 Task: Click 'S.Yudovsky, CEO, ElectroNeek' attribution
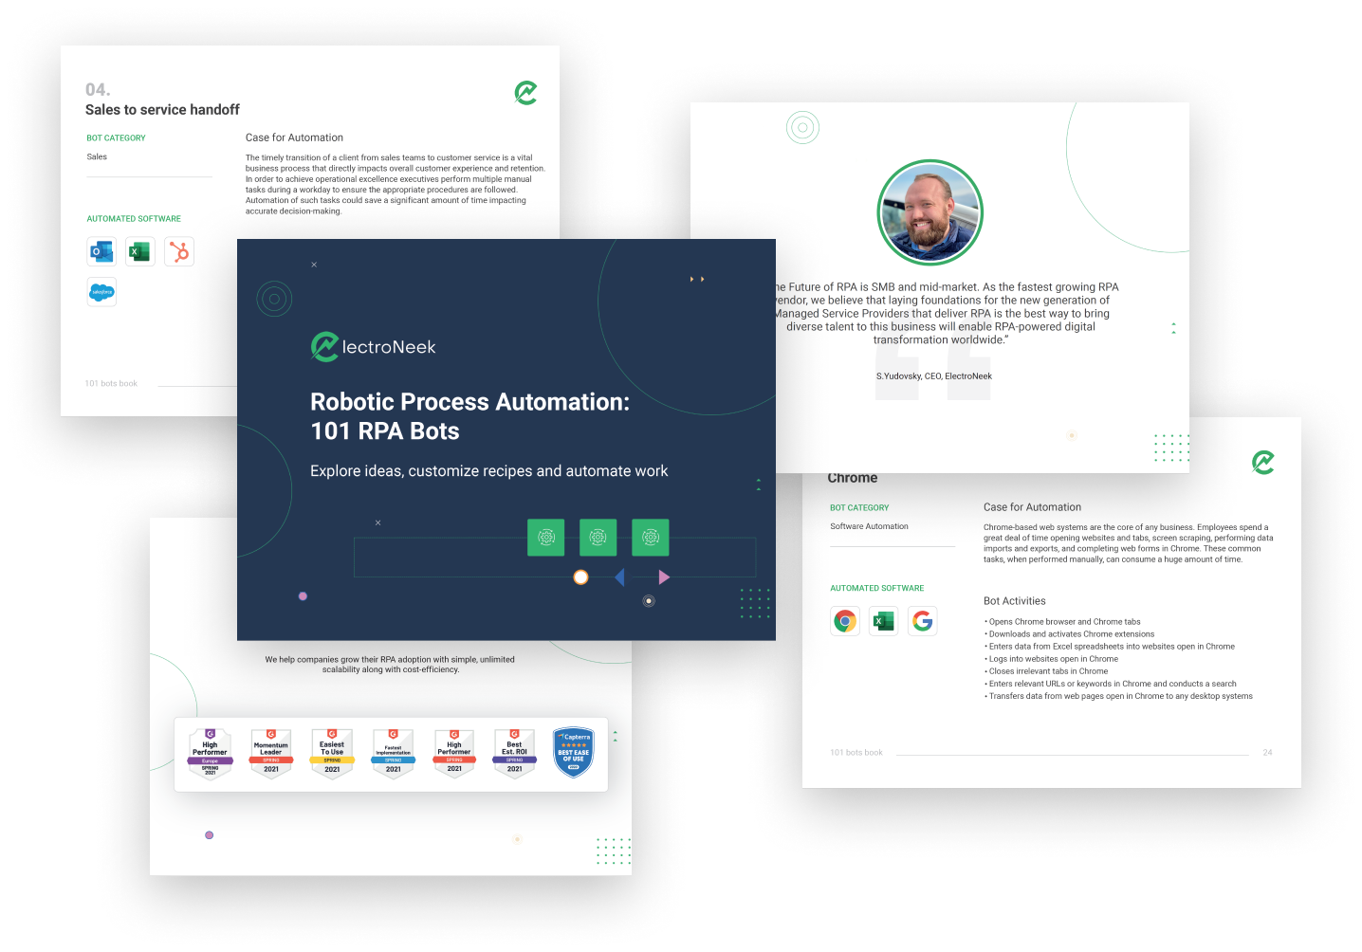coord(934,376)
